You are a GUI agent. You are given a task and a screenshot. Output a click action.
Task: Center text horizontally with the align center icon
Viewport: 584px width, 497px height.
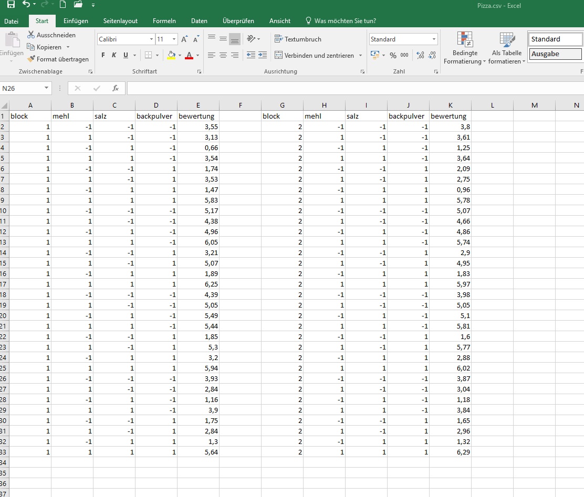[223, 55]
